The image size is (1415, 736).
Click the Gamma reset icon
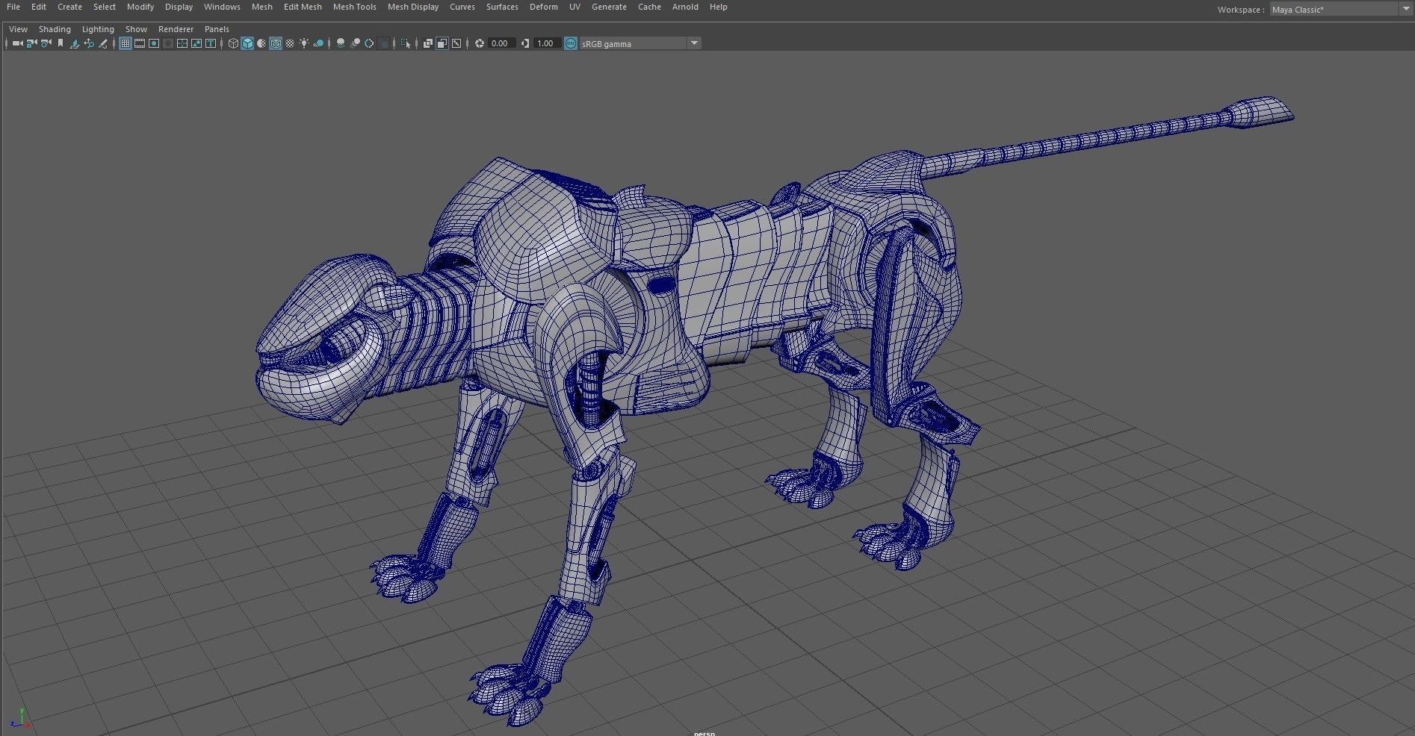[x=525, y=43]
